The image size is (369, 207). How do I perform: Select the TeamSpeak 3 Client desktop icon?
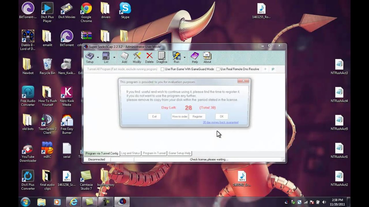pyautogui.click(x=47, y=124)
